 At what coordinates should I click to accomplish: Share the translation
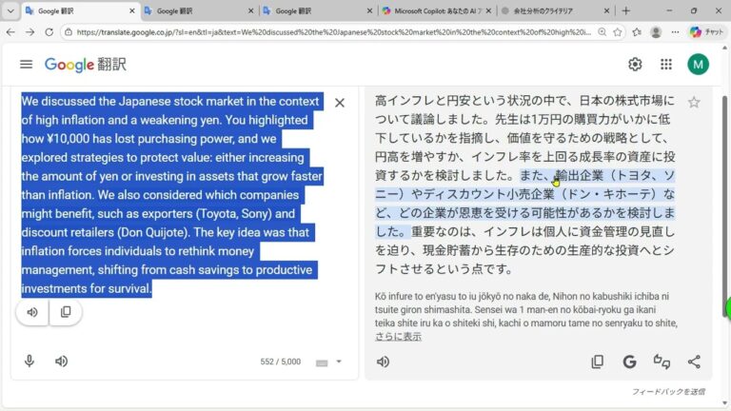point(694,362)
